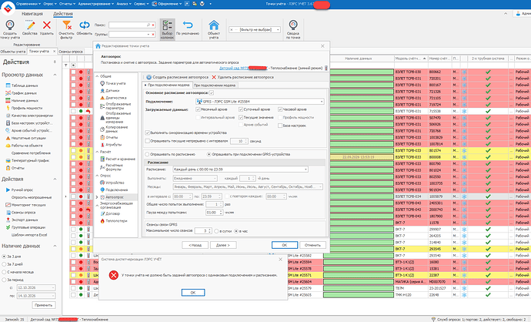531x322 pixels.
Task: Click Применить in the sidebar
Action: click(44, 305)
